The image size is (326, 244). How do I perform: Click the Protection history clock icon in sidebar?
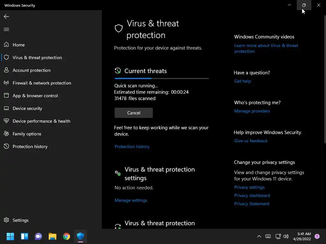click(6, 146)
